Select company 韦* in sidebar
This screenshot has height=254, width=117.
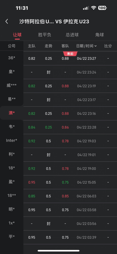coord(12,127)
